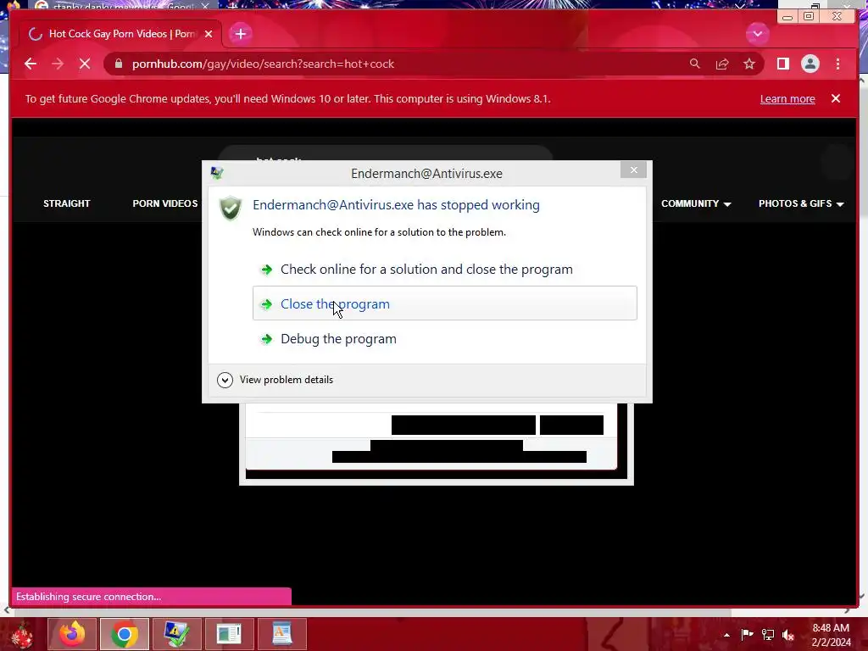Select Close the program option
This screenshot has height=651, width=868.
point(444,303)
